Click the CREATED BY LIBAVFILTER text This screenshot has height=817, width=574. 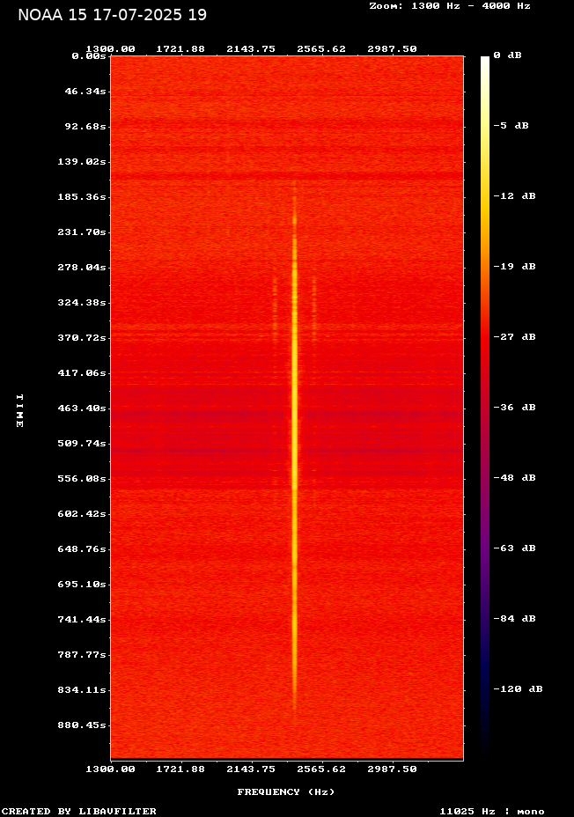(x=79, y=811)
